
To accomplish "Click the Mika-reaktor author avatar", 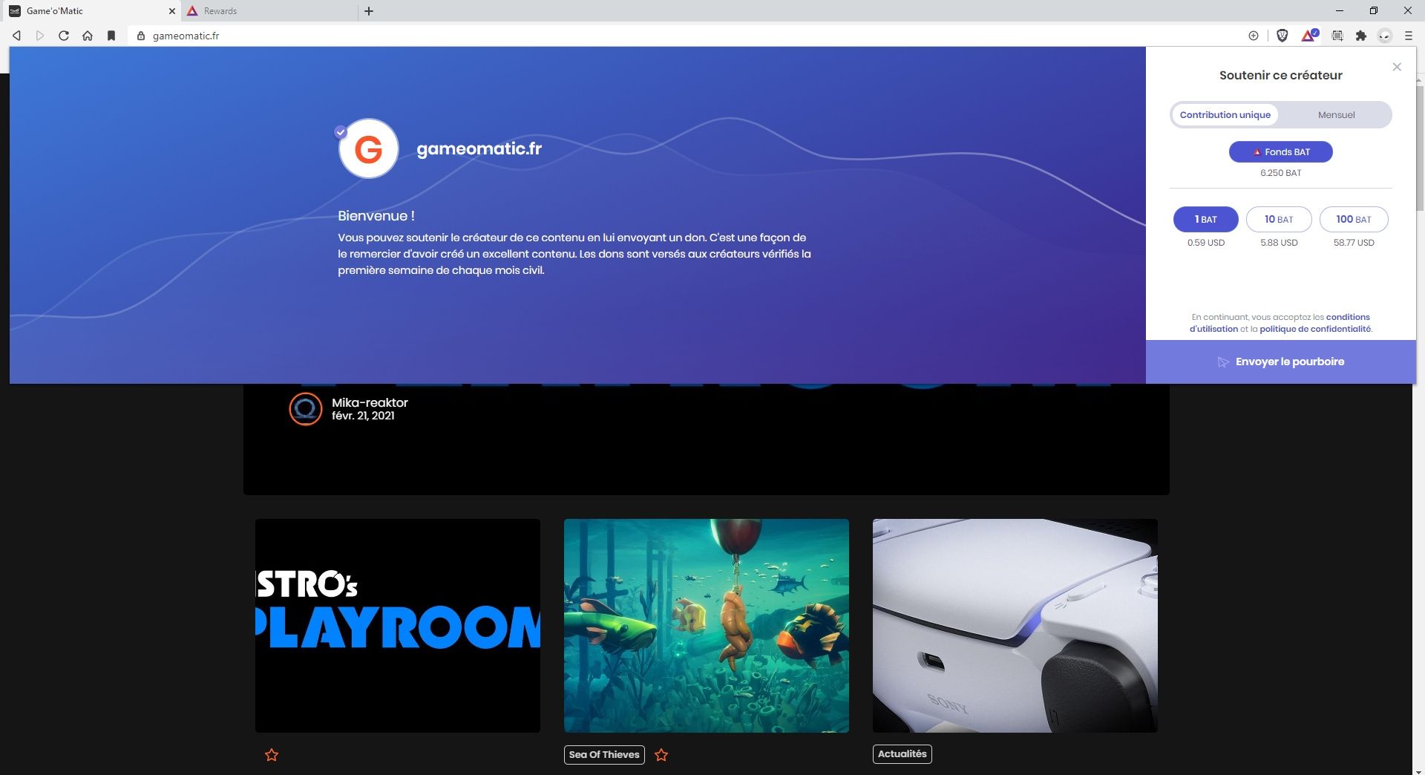I will coord(305,409).
